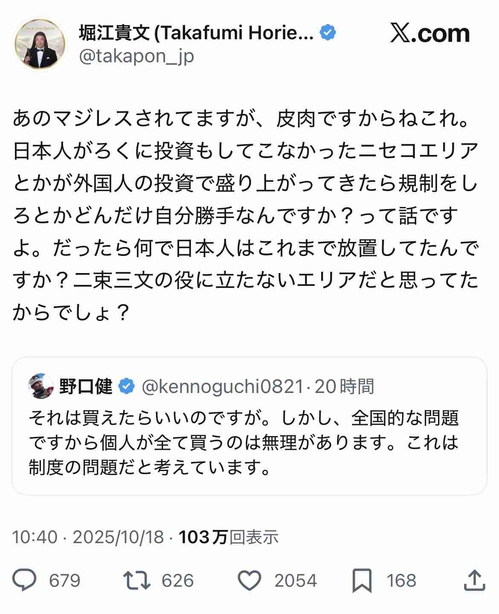Click the blue verified badge beside 堀江貴文
499x614 pixels.
pos(328,33)
